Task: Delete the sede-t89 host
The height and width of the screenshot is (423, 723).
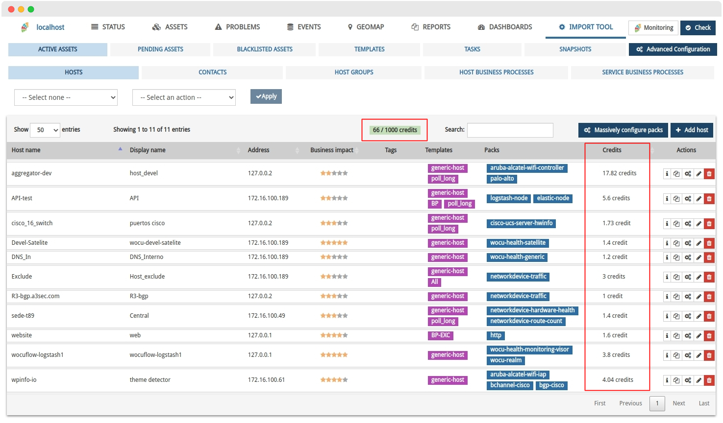Action: point(709,316)
